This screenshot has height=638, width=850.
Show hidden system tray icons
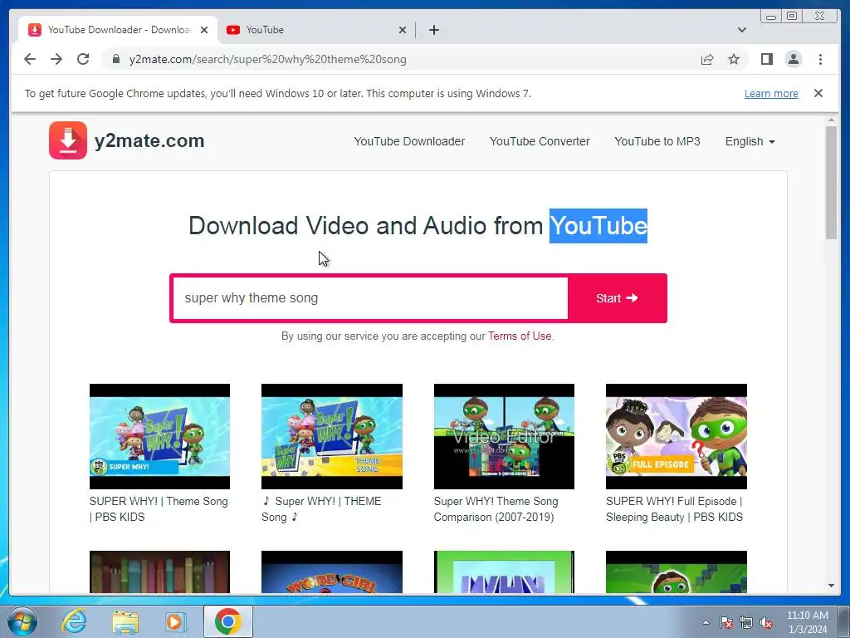coord(706,622)
